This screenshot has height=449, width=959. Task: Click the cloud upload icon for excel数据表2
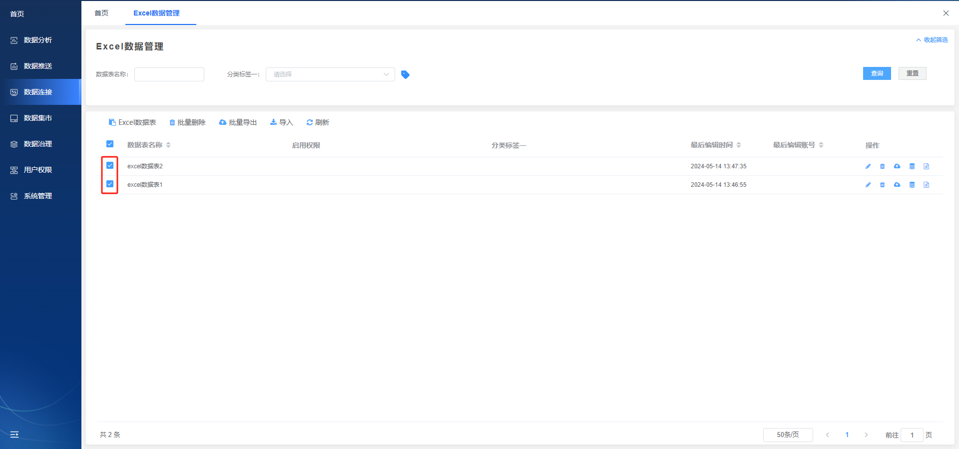tap(897, 166)
